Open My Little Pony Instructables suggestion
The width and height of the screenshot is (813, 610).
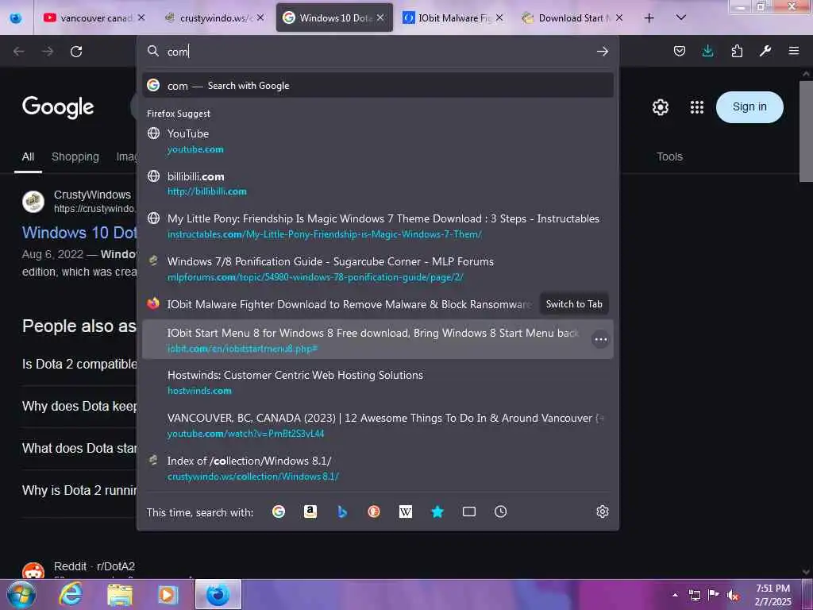[x=377, y=226]
